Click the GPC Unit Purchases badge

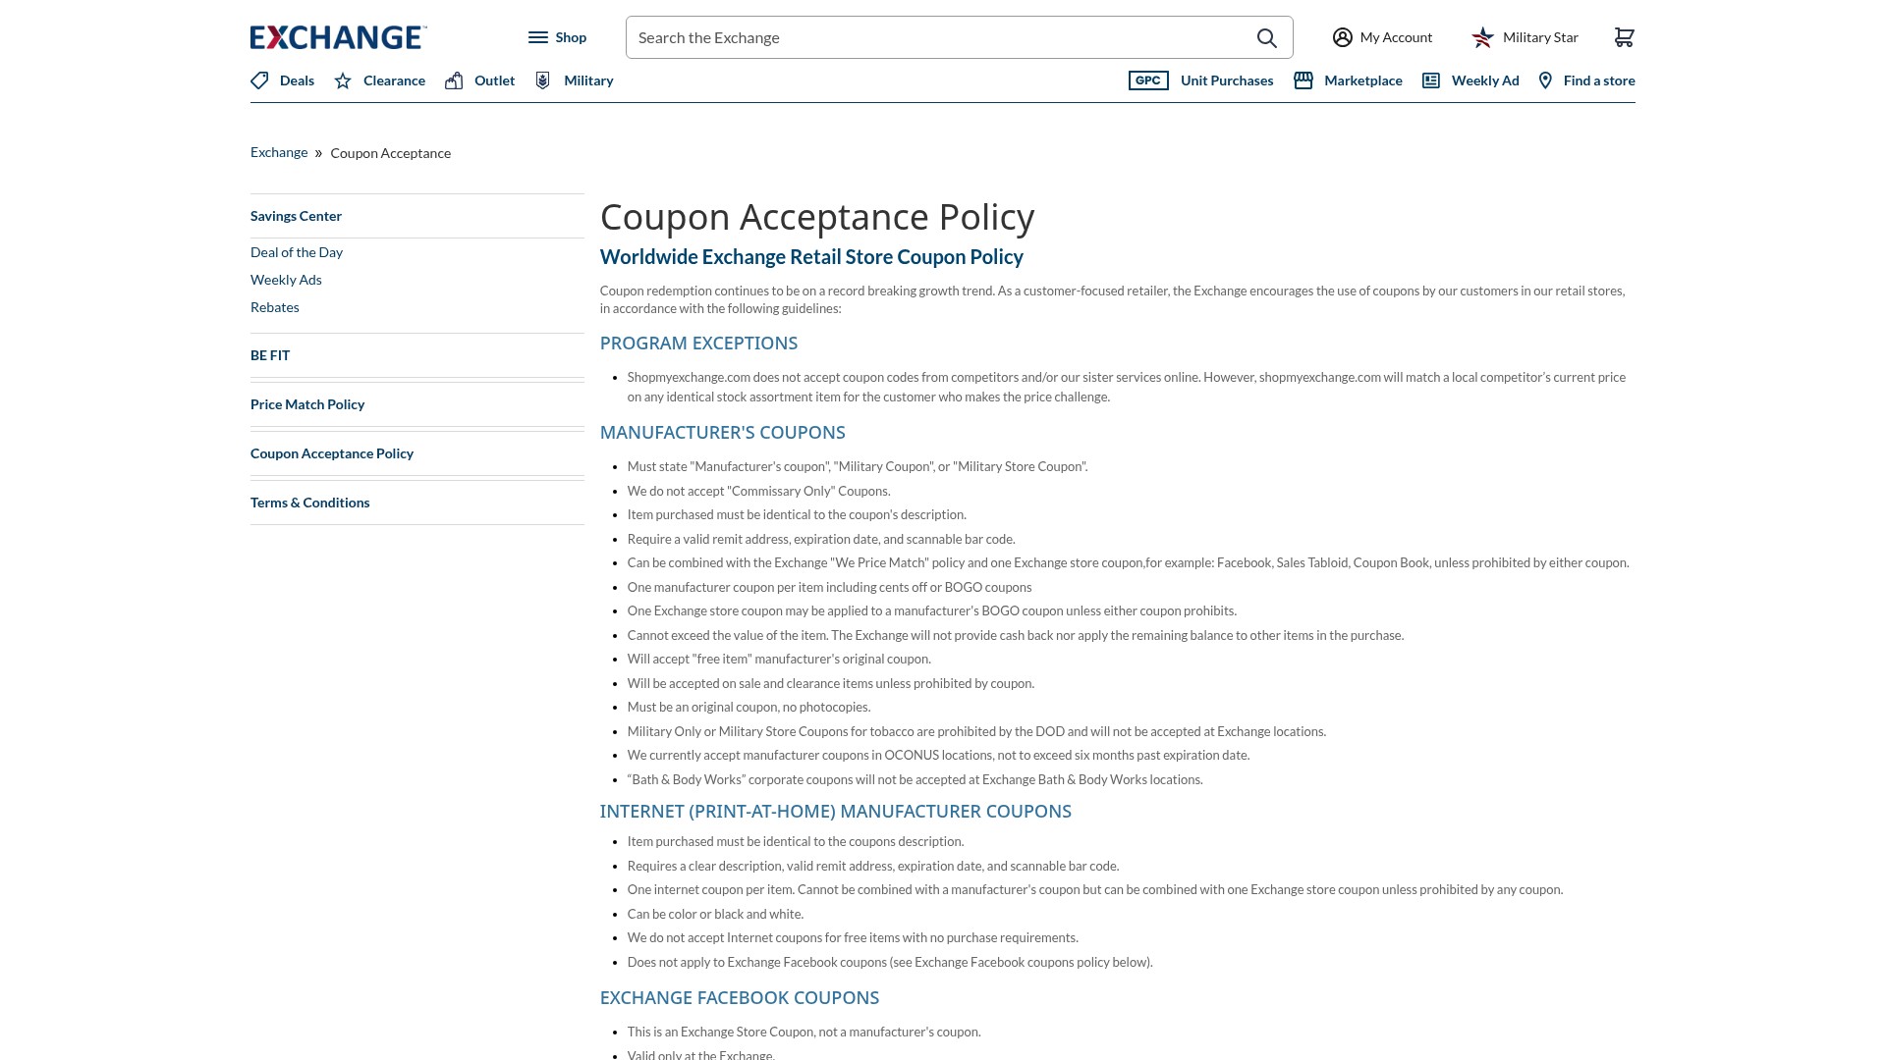pos(1148,80)
